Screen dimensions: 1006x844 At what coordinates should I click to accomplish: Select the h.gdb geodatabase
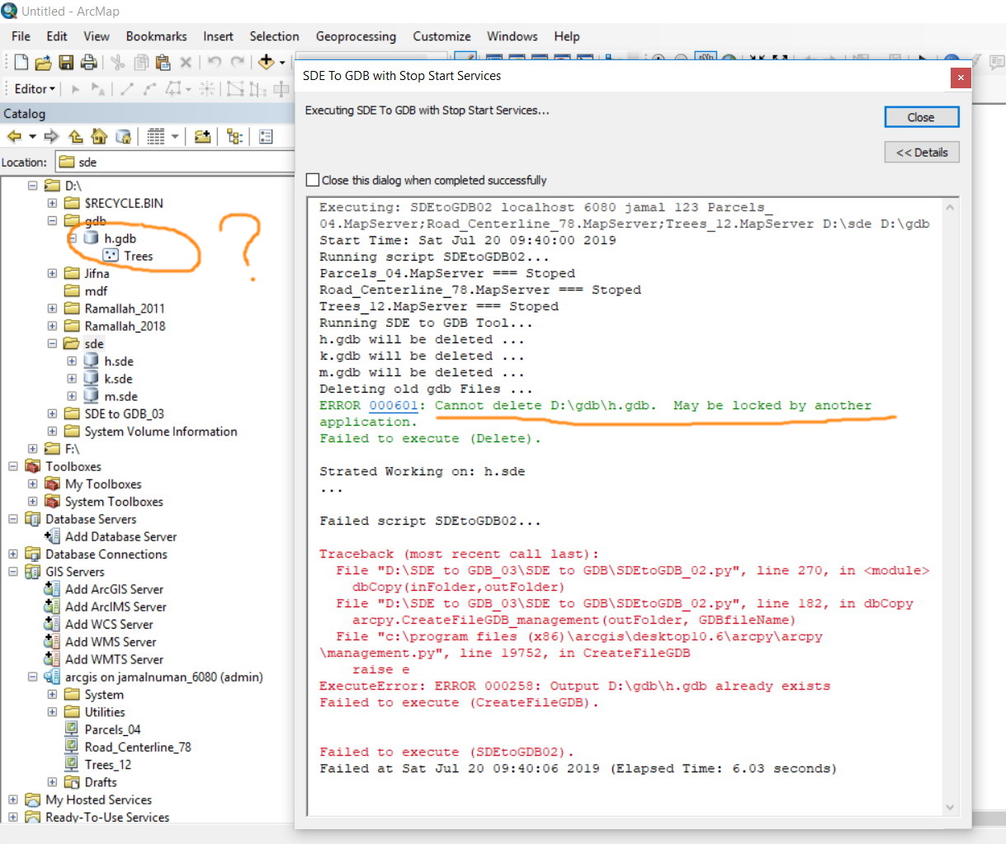pos(111,238)
